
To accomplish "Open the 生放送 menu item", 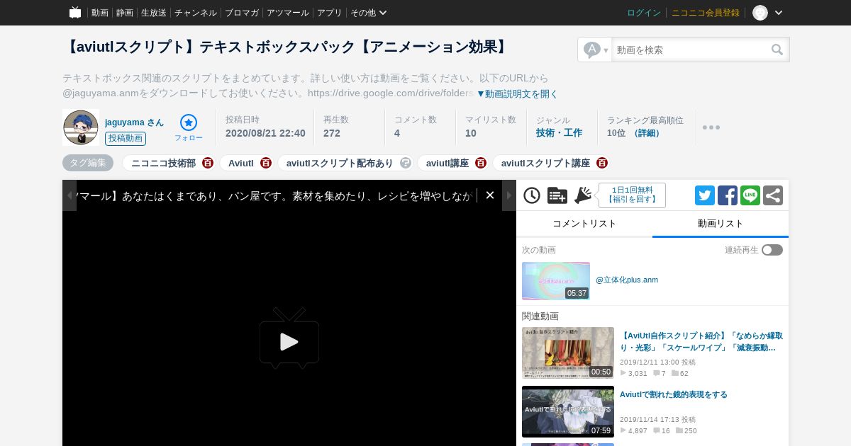I will (154, 13).
